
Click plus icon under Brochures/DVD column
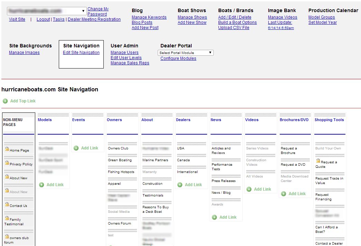tap(284, 194)
